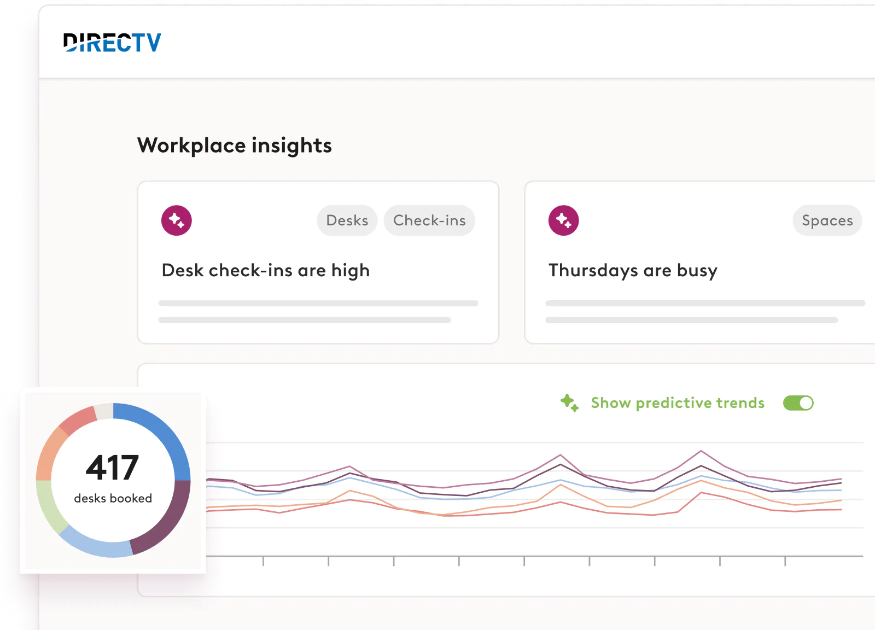Toggle the Check-ins filter tag
The image size is (875, 630).
pos(429,220)
